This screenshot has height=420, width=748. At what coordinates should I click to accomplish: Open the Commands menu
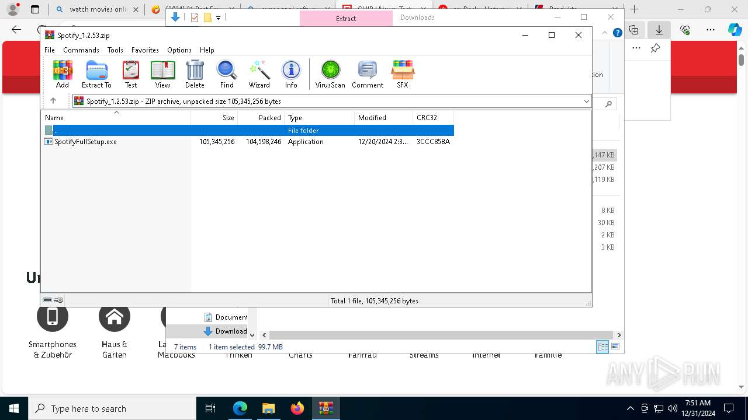[x=81, y=50]
